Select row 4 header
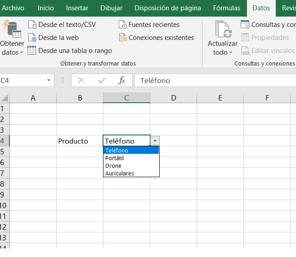Screen dimensions: 296x257 tap(4, 141)
